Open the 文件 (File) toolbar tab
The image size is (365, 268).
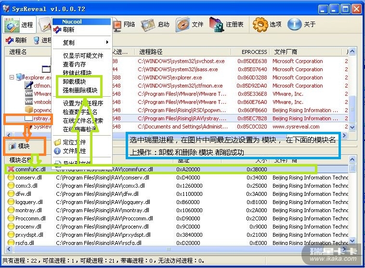(190, 25)
